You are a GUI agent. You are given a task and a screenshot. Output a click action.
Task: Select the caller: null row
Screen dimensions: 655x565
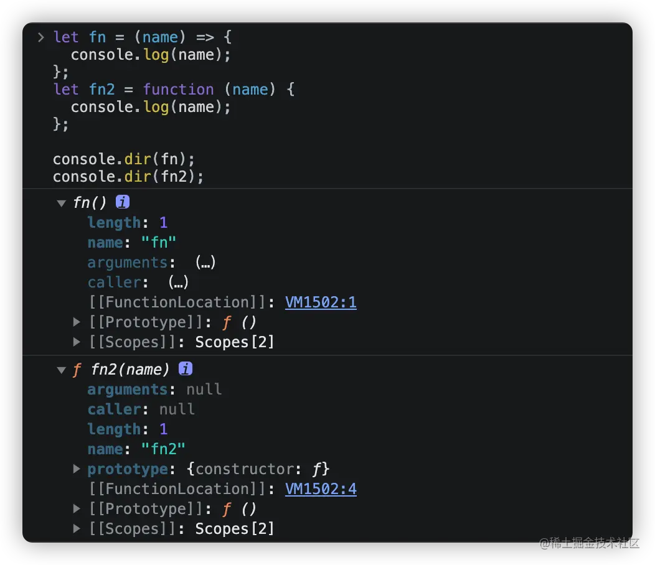(x=141, y=409)
